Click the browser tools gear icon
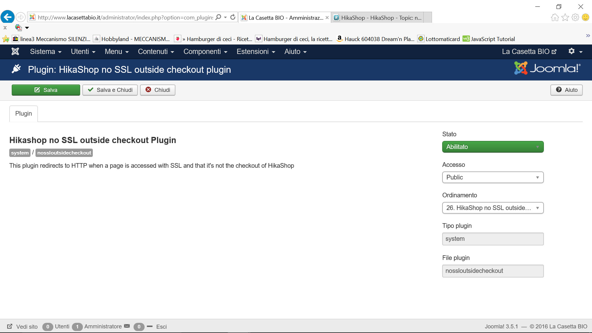This screenshot has height=333, width=592. [x=575, y=17]
